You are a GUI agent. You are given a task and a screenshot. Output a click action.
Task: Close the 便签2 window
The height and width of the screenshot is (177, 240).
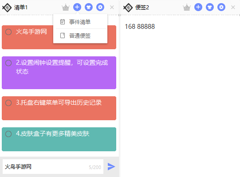click(233, 7)
